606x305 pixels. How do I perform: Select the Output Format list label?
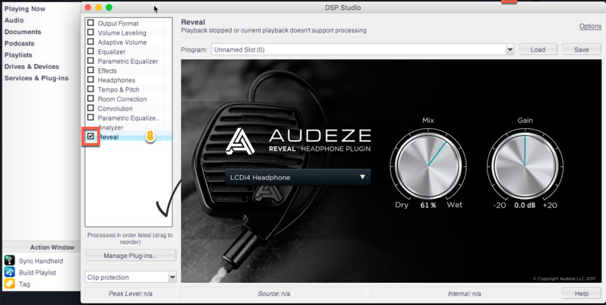coord(118,23)
